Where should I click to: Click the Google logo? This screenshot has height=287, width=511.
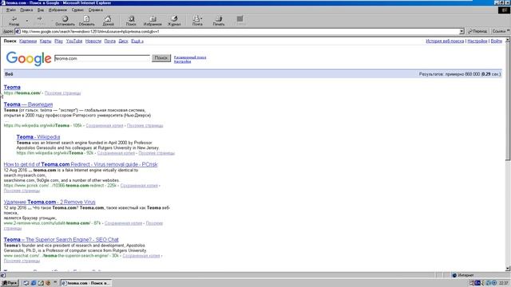click(x=29, y=58)
